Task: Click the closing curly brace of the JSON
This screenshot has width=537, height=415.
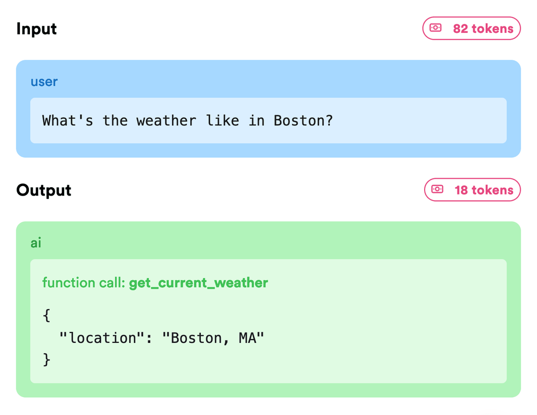Action: 47,360
